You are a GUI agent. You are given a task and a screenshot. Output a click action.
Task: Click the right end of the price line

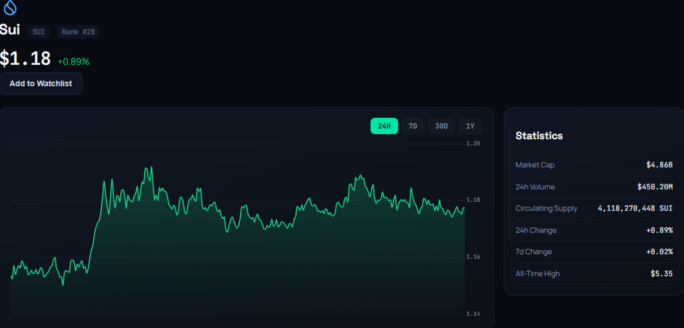click(x=464, y=208)
